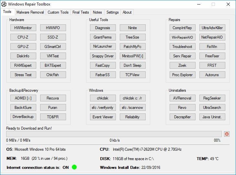
Task: Run chkdsk c: /r command
Action: click(133, 98)
